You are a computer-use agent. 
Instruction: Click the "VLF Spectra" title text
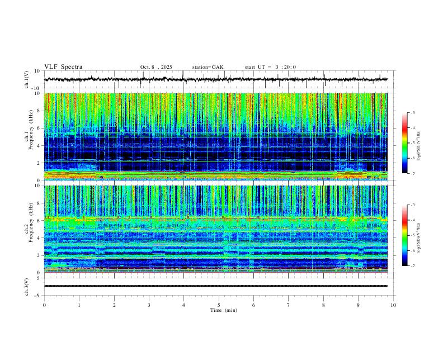click(x=63, y=67)
